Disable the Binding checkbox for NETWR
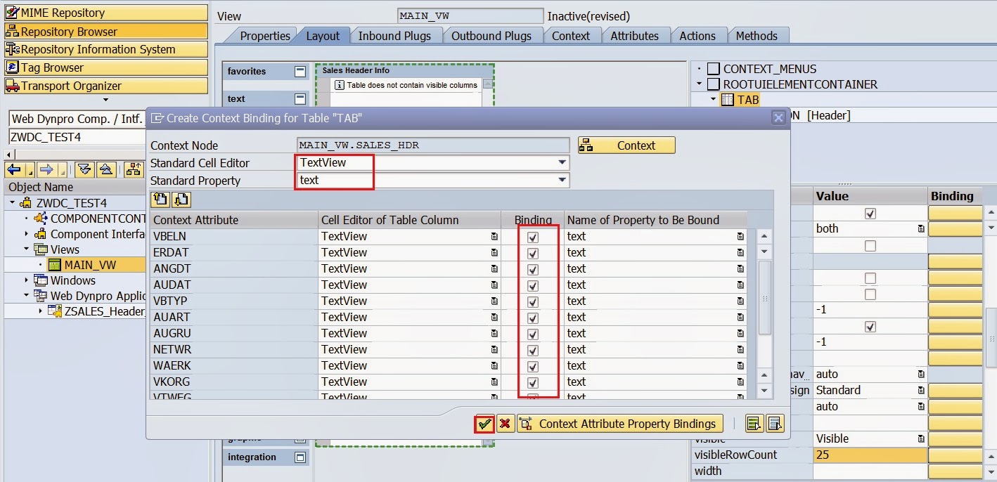 point(533,349)
